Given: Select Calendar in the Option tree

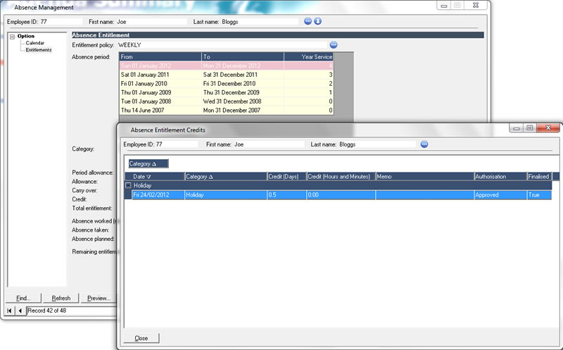Looking at the screenshot, I should coord(35,43).
